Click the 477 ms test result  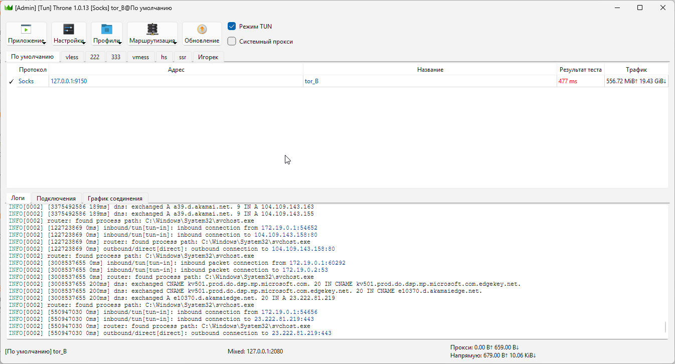(x=581, y=81)
